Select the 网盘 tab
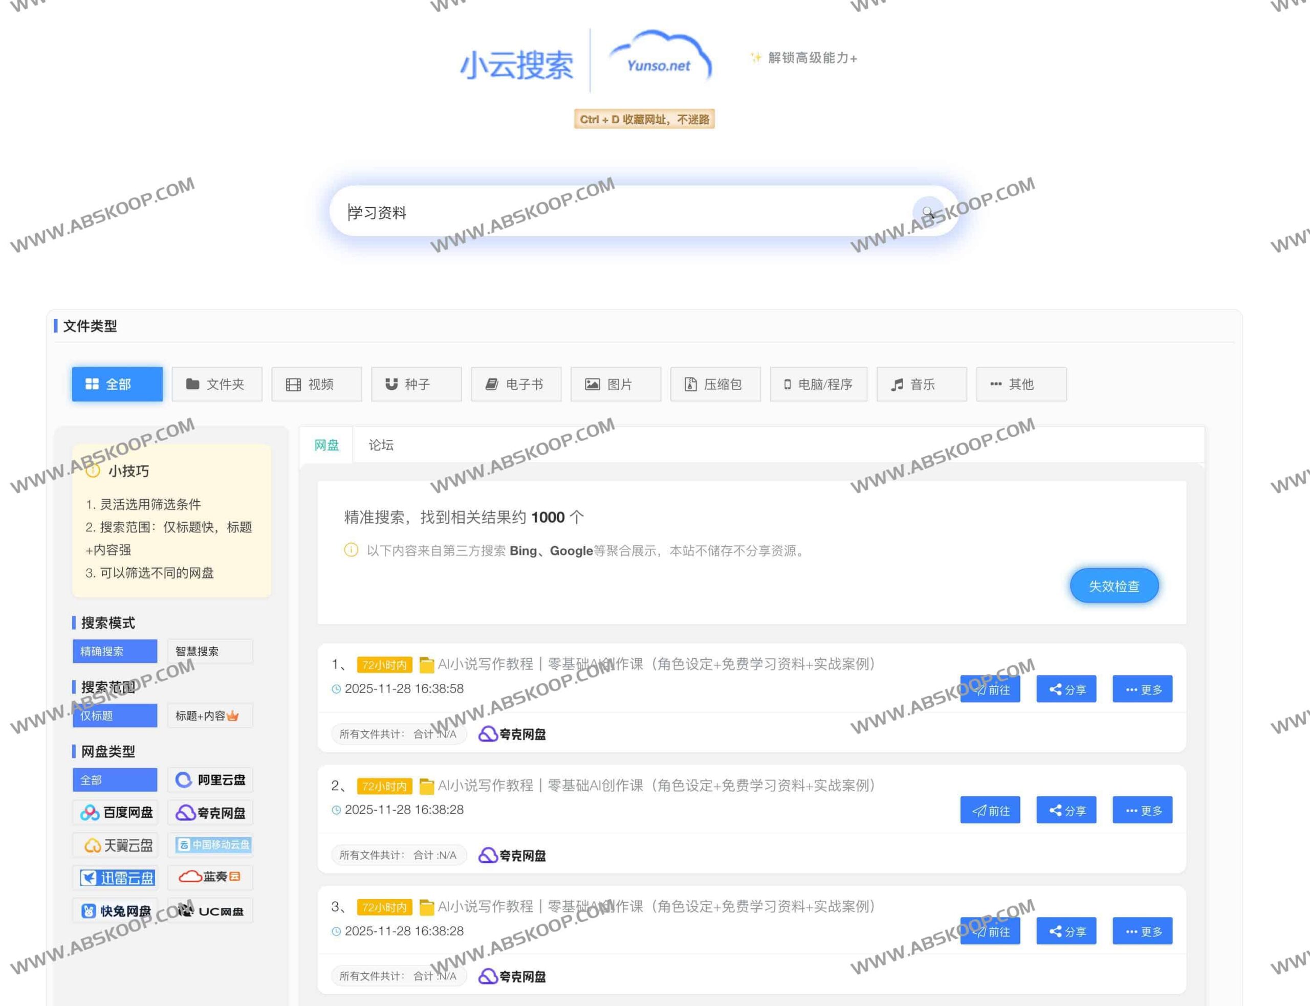Viewport: 1310px width, 1006px height. pyautogui.click(x=325, y=445)
